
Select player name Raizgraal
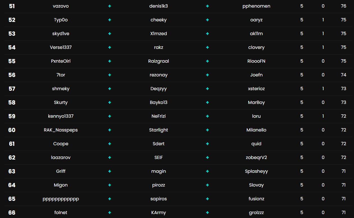[x=159, y=61]
